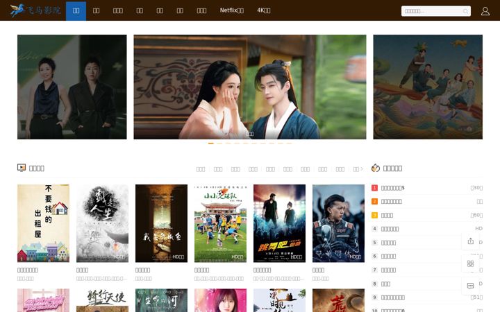Click the title link under the motorcycle rider poster
Viewport: 500px width, 312px height.
tap(318, 270)
